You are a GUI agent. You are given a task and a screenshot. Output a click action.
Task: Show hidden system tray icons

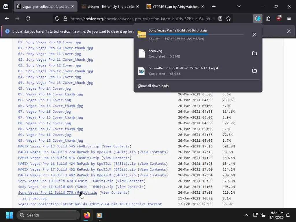246,215
